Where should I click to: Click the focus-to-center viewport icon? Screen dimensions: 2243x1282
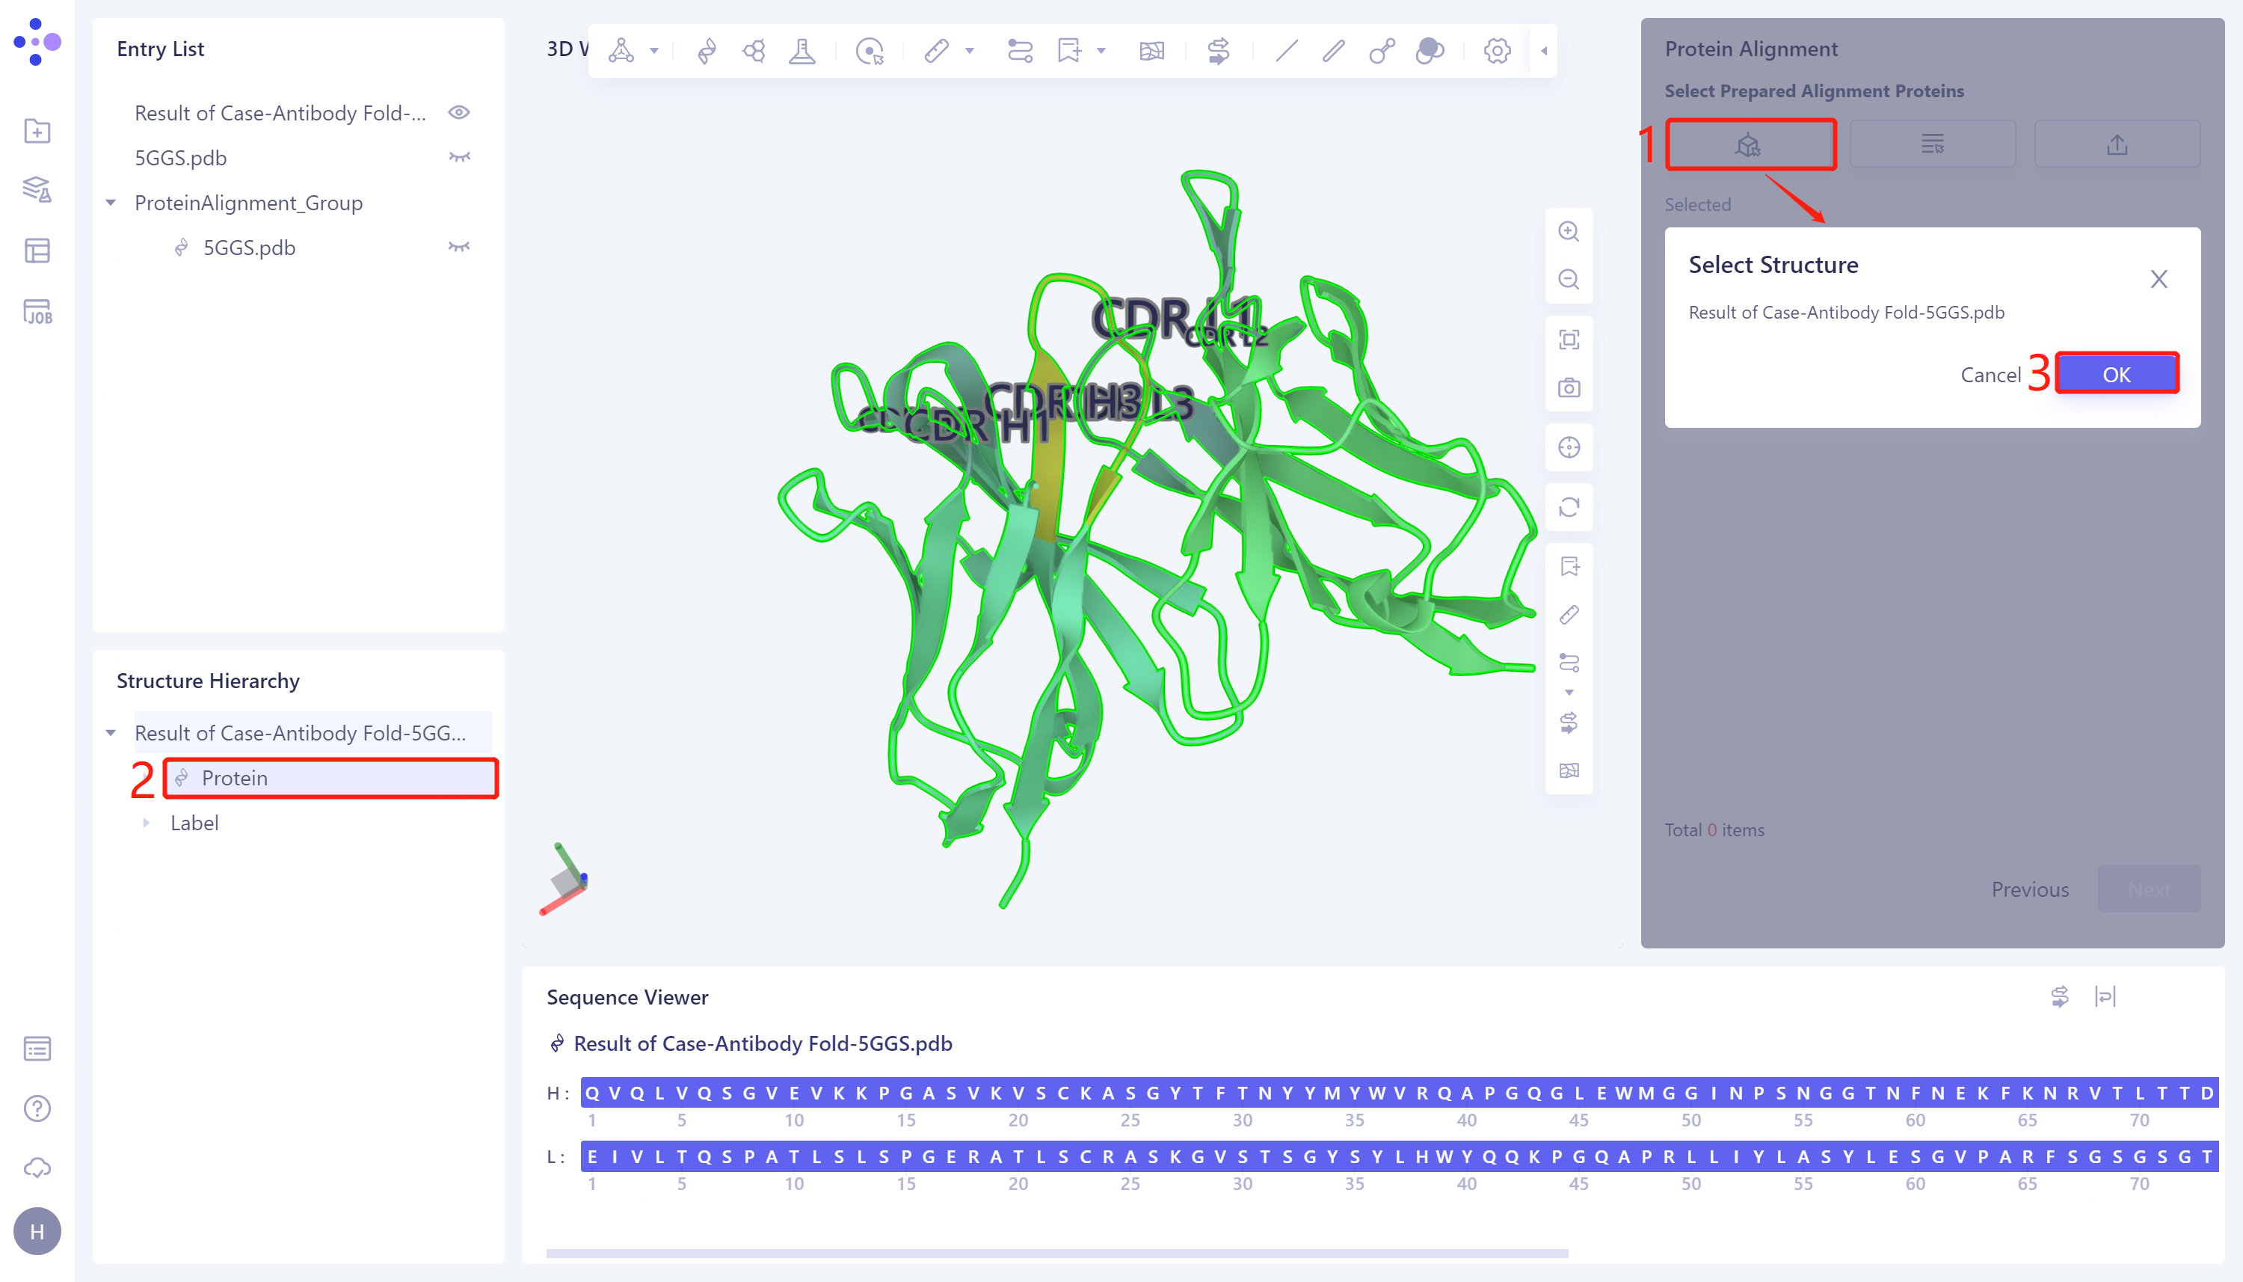1570,447
